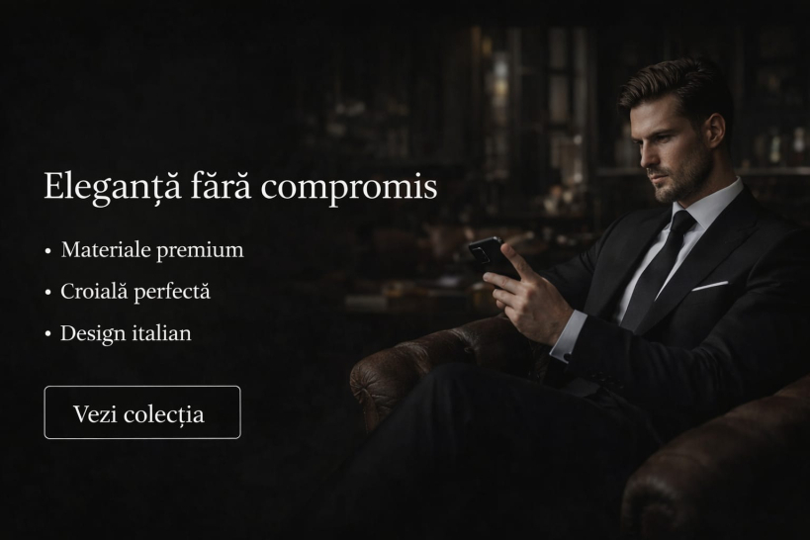Click the white pocket square on the jacket
Screen dimensions: 810x540
(710, 286)
